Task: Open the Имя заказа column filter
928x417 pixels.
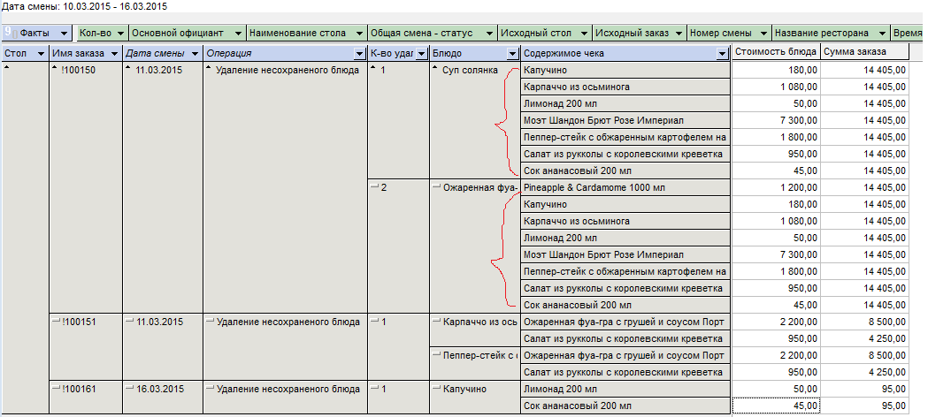Action: point(113,54)
